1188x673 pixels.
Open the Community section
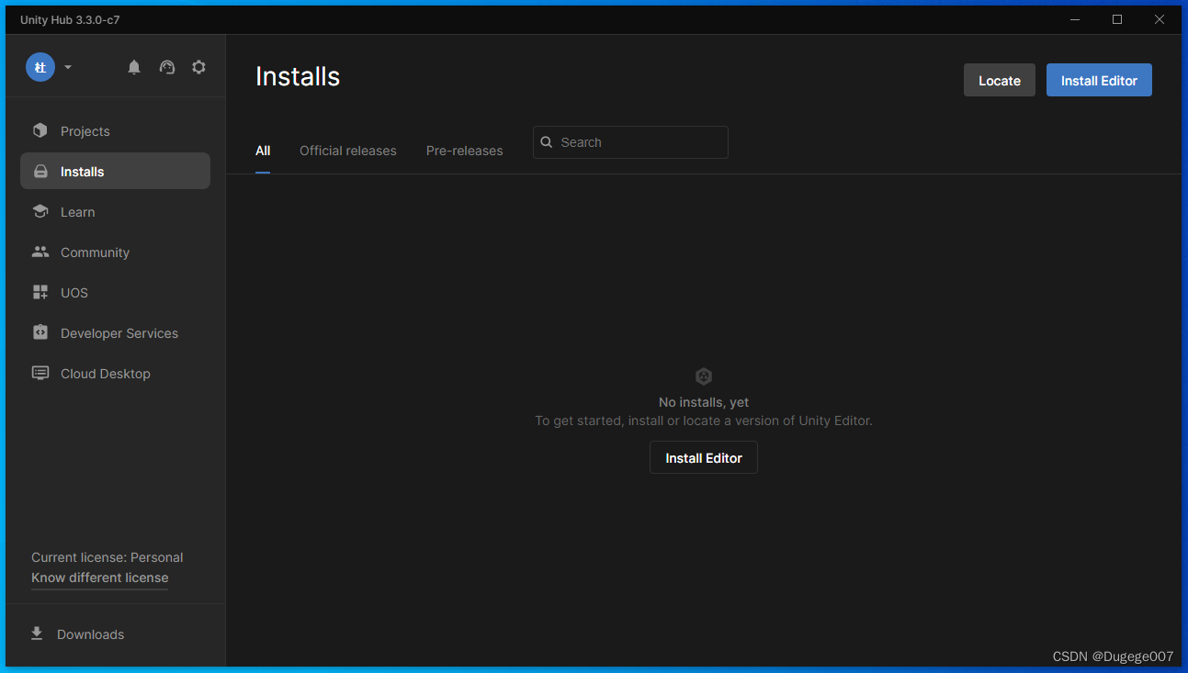(115, 252)
